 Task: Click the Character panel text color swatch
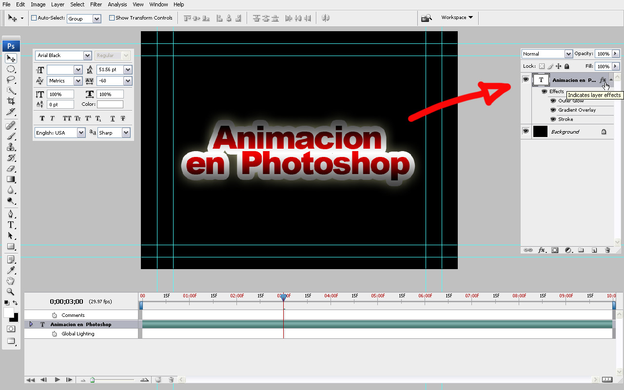[110, 104]
